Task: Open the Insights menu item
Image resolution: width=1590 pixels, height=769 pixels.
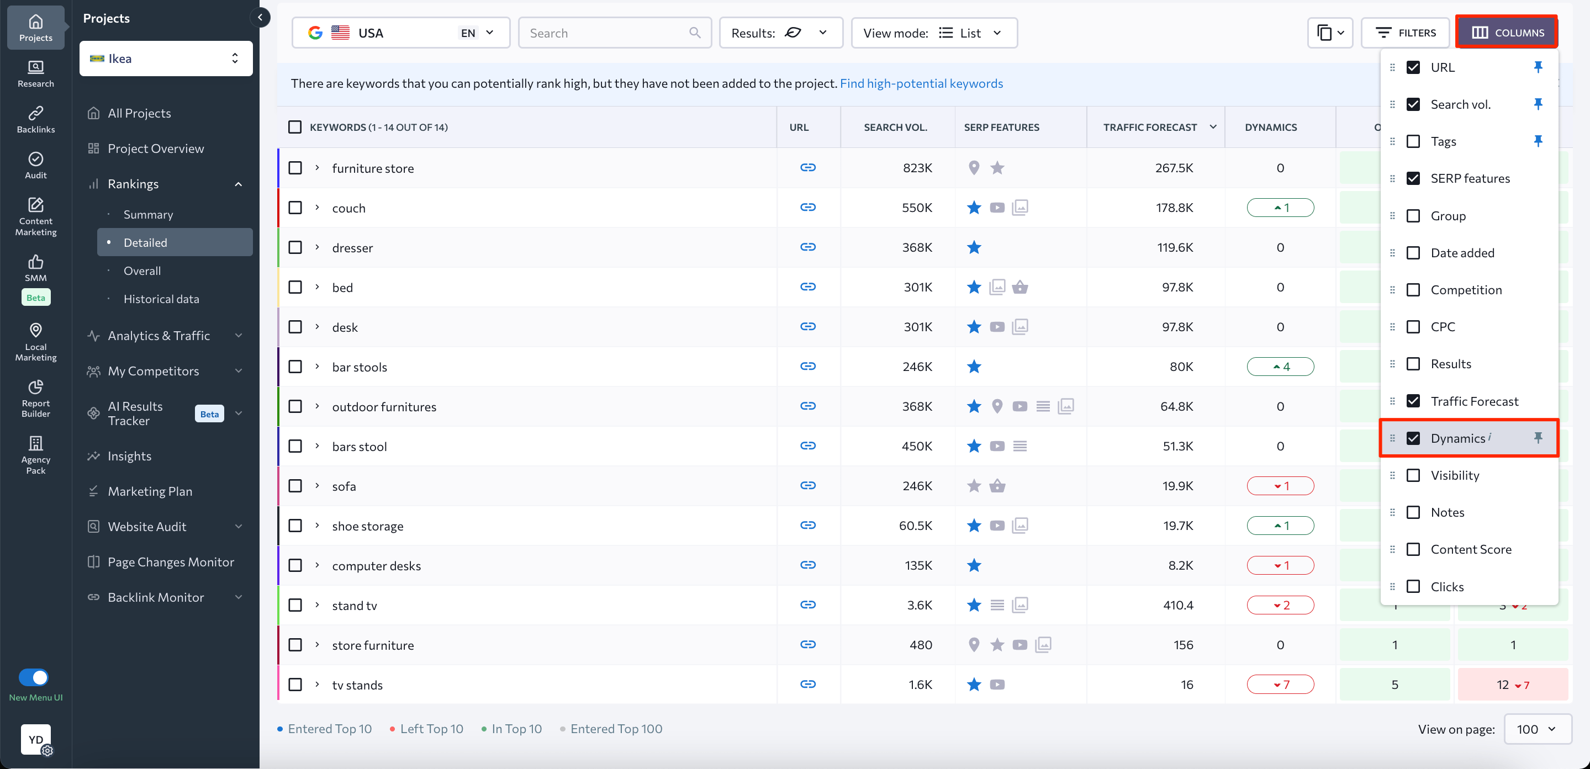Action: 130,455
